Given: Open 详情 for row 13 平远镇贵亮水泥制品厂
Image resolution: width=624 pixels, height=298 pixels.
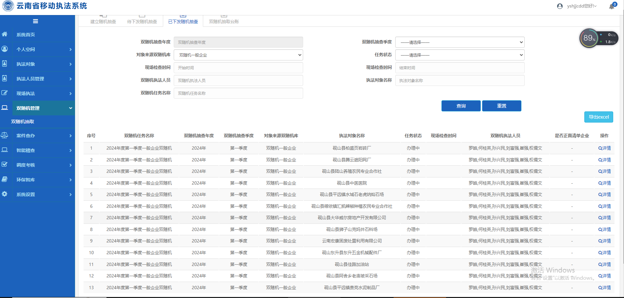Looking at the screenshot, I should coord(605,288).
